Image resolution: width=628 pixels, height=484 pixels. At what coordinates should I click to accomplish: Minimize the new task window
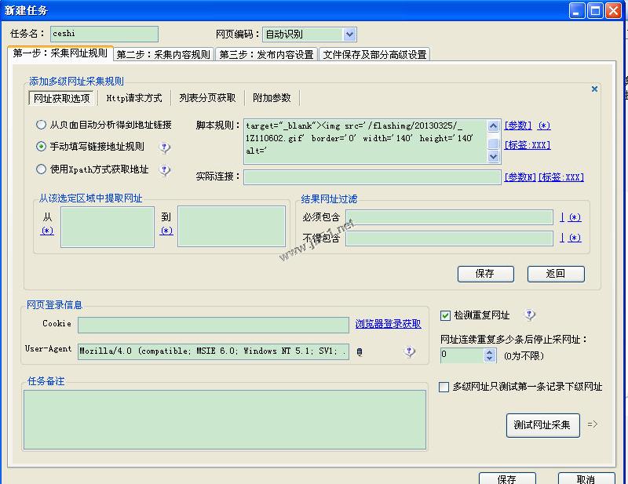(577, 11)
